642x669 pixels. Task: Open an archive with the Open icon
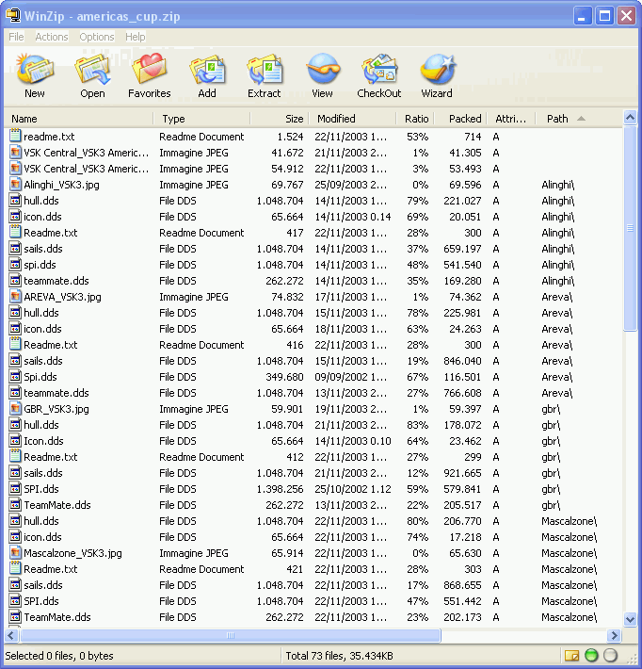click(x=92, y=69)
